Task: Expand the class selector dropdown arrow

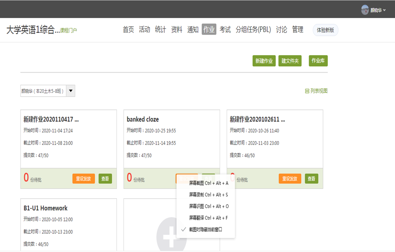Action: [71, 91]
